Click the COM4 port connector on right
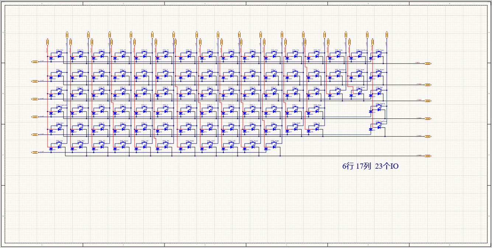 [x=427, y=137]
